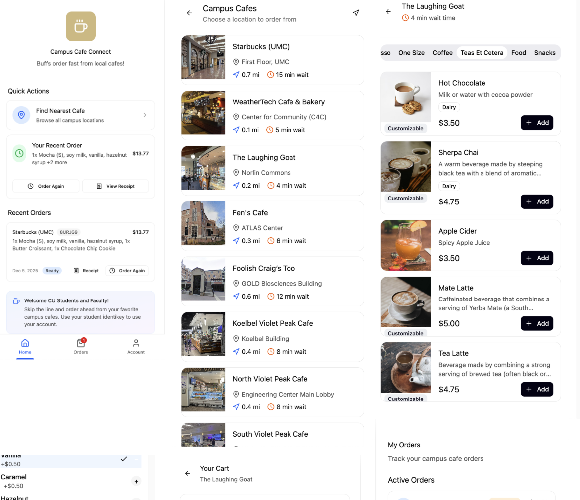Viewport: 580px width, 500px height.
Task: Click back arrow in Your Cart header
Action: point(188,473)
